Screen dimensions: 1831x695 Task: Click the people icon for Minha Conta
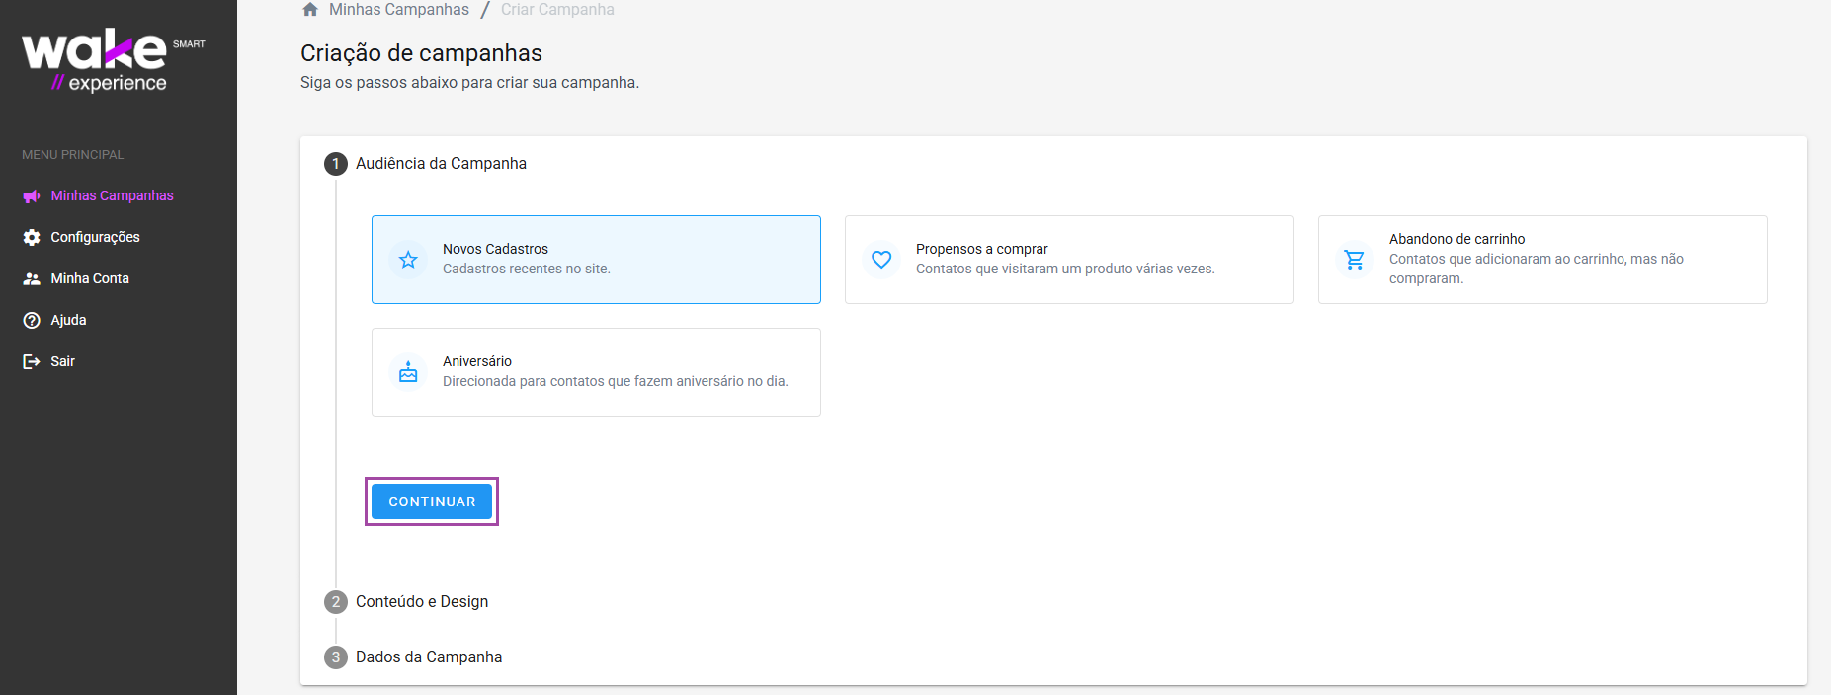(32, 279)
